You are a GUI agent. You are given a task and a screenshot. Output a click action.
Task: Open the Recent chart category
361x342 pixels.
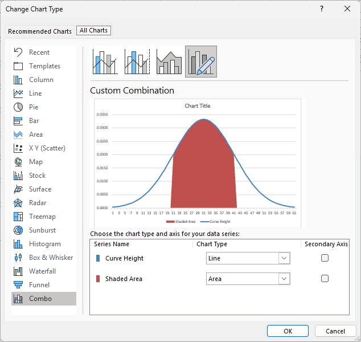[x=44, y=52]
